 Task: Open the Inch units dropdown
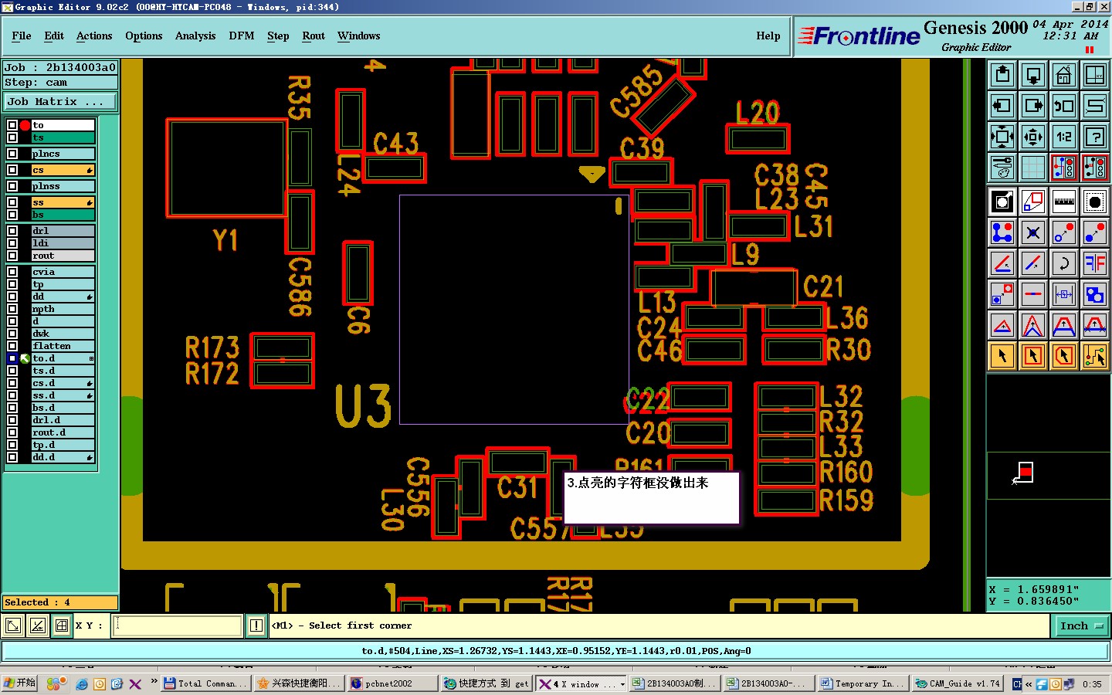[x=1081, y=626]
